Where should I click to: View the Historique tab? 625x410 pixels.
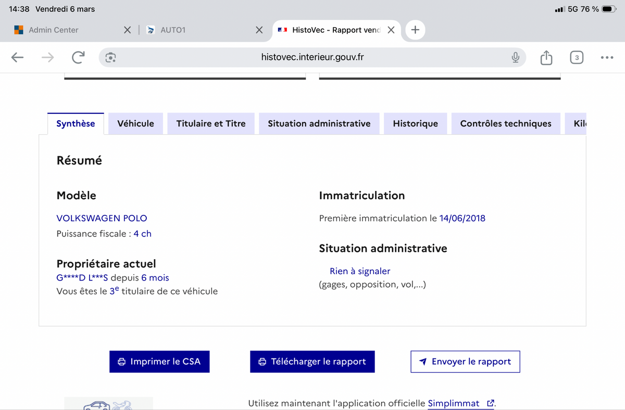tap(415, 123)
